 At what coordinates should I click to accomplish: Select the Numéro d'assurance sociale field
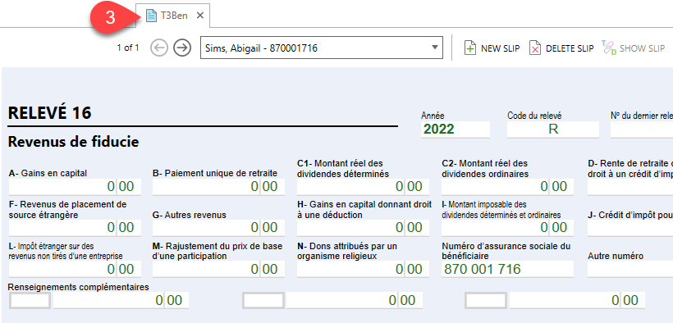point(507,269)
